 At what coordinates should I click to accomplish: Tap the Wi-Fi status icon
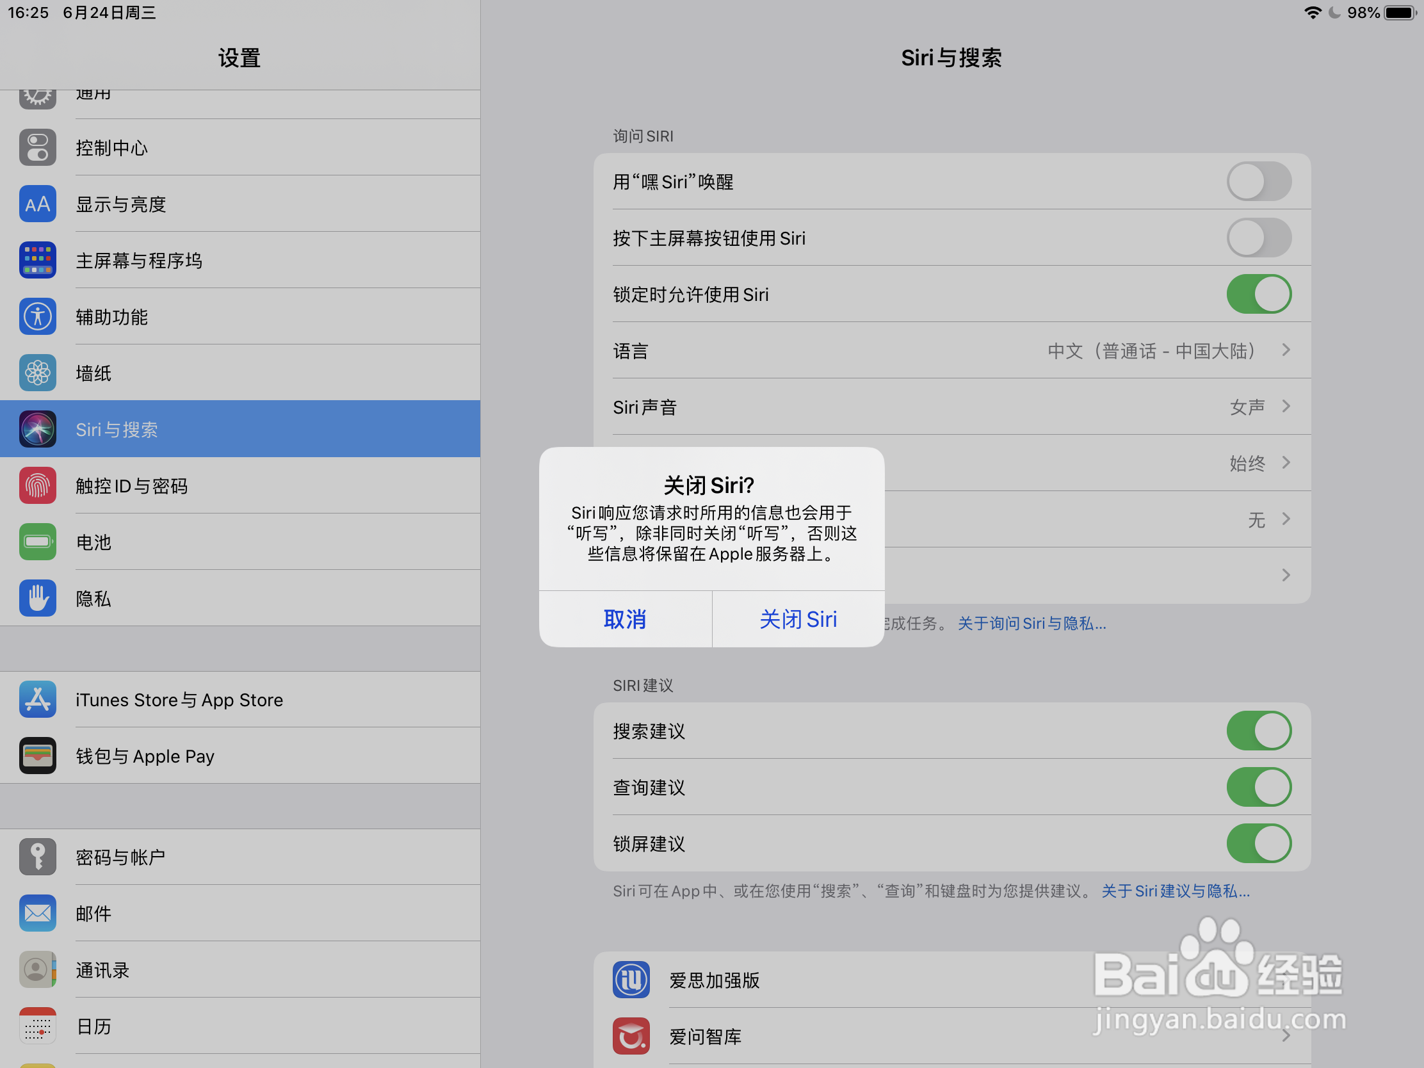click(1312, 12)
